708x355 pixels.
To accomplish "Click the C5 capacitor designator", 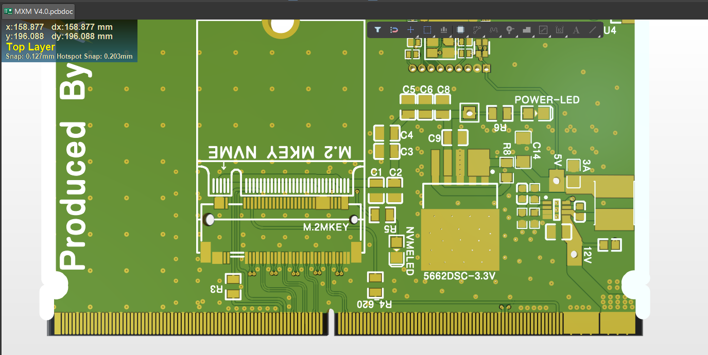I will (x=409, y=90).
